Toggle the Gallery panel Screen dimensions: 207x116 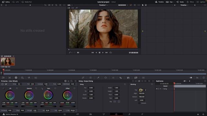tap(6, 2)
